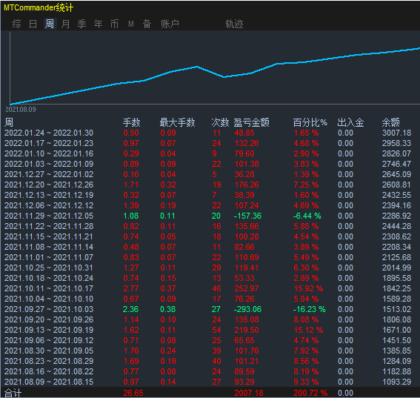This screenshot has height=398, width=420.
Task: Open the 备 notes tab
Action: pyautogui.click(x=147, y=24)
